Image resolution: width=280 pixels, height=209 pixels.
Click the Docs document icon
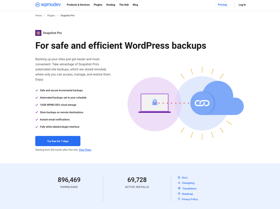pyautogui.click(x=179, y=177)
